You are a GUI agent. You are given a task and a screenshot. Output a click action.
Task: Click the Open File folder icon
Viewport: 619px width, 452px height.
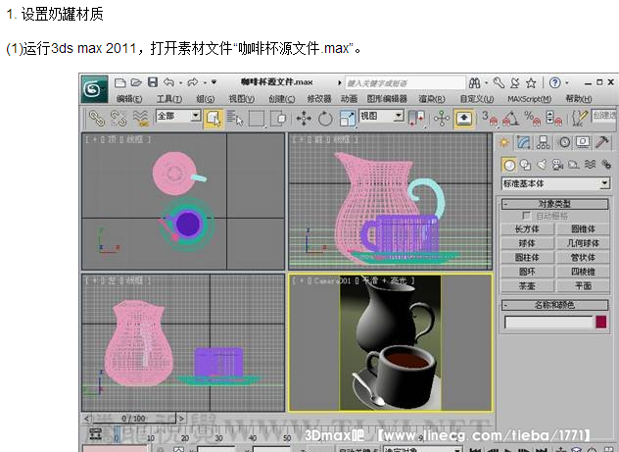point(136,82)
